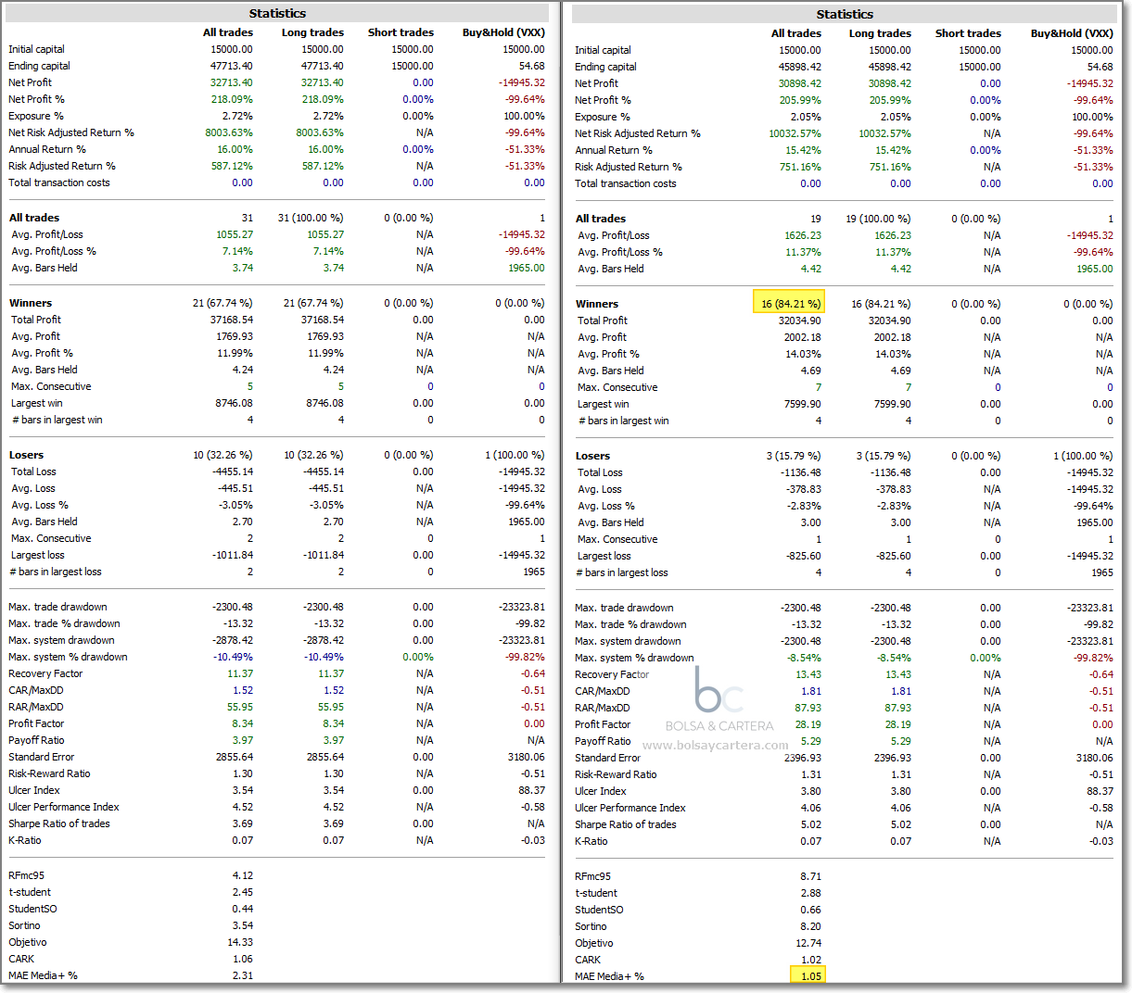This screenshot has width=1132, height=993.
Task: Select left panel All trades ending capital 47713.40
Action: click(x=232, y=66)
